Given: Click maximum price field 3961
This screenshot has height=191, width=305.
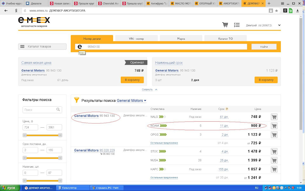Looking at the screenshot, I should coord(54,127).
